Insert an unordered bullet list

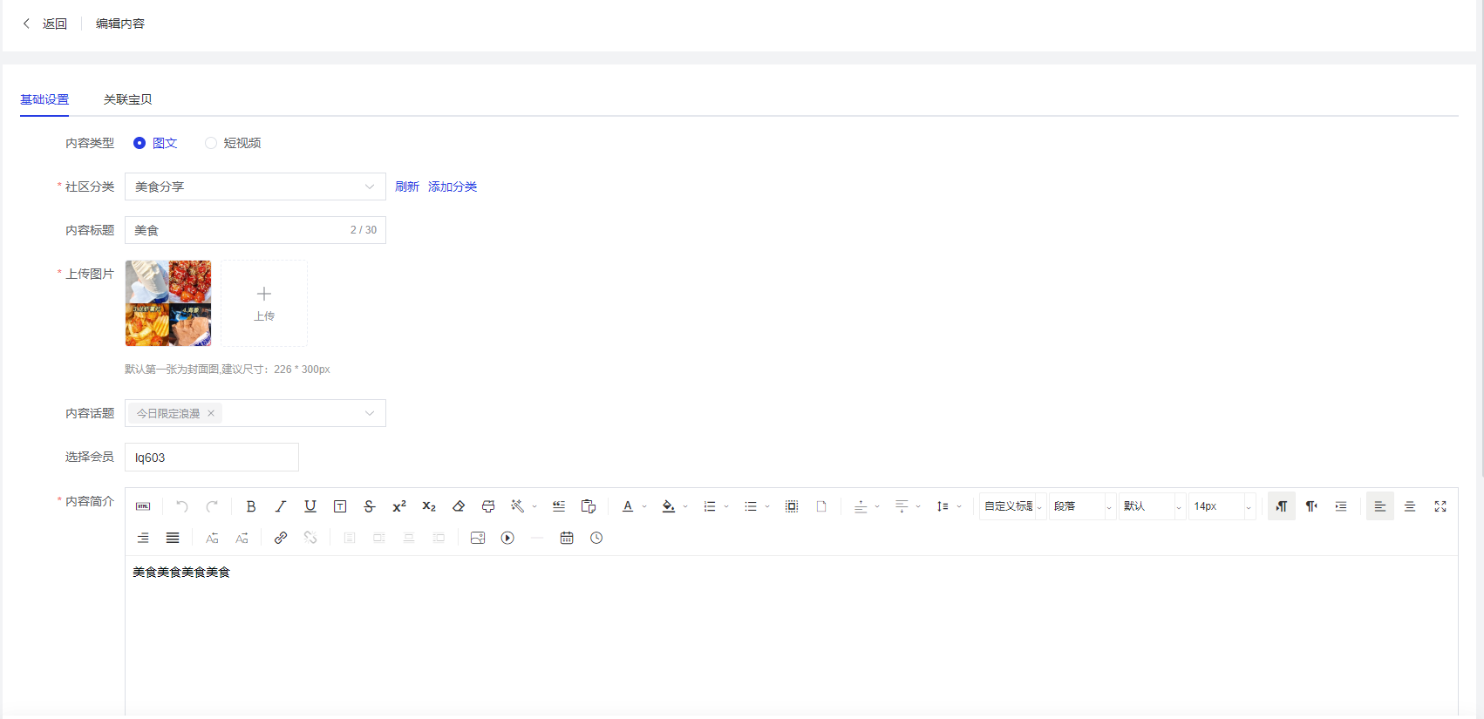[751, 506]
